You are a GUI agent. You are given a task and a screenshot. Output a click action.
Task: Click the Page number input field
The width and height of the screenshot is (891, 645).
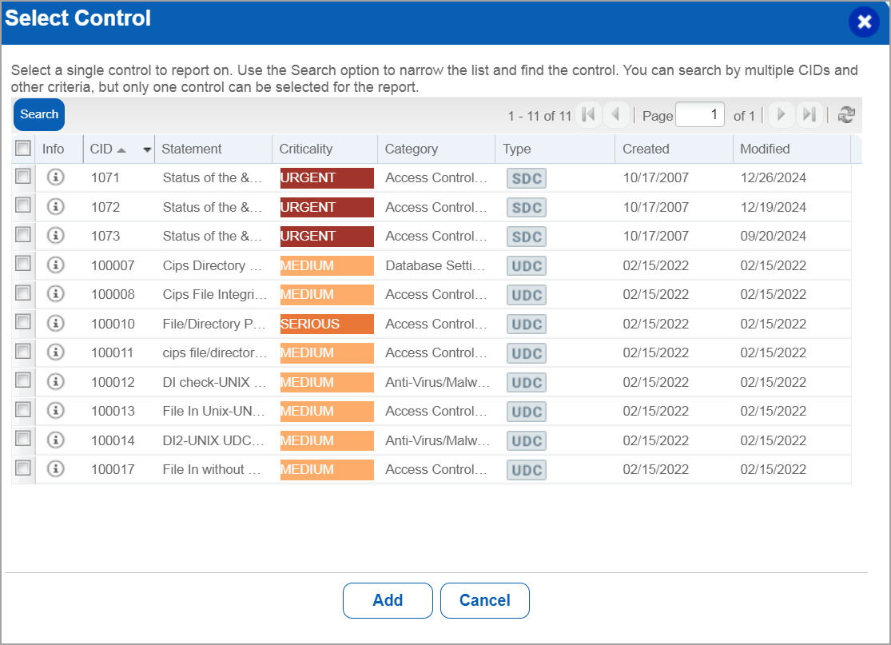click(x=699, y=114)
